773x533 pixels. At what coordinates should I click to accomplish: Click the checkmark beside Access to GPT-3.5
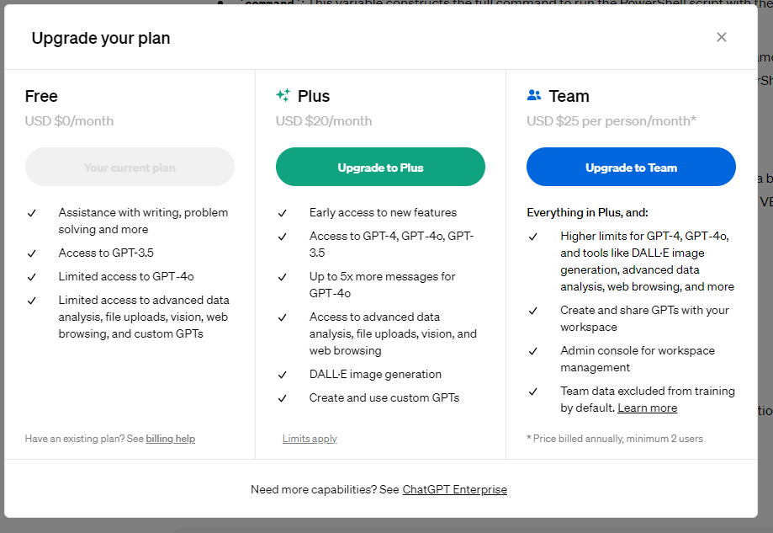tap(32, 253)
